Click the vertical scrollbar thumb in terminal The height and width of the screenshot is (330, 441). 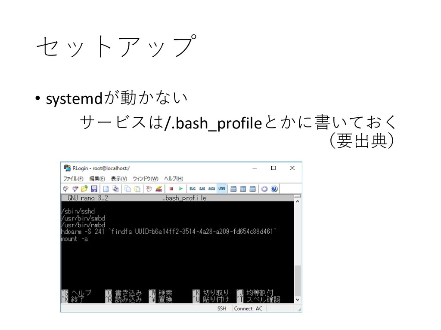[298, 281]
